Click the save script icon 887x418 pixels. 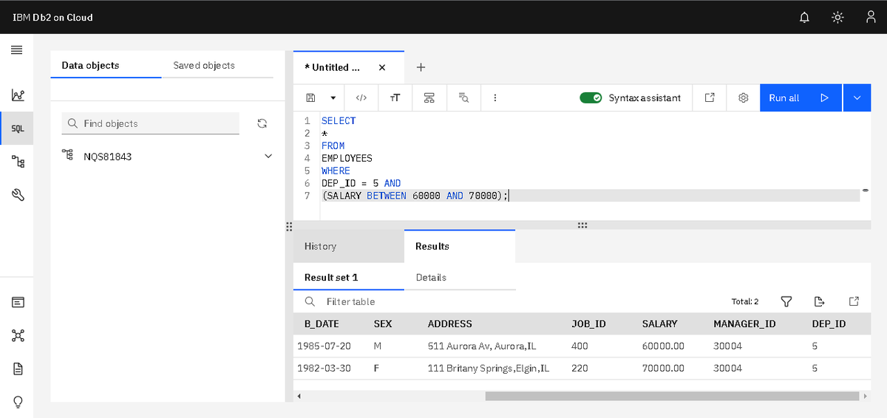click(x=310, y=97)
